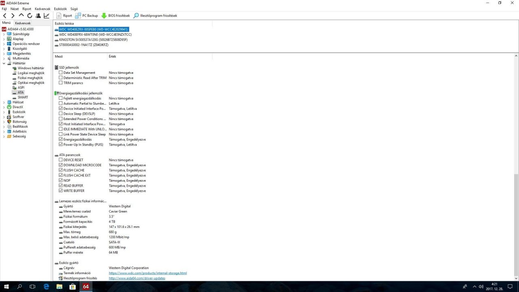
Task: Open the wdc.com internal-storage product link
Action: [x=148, y=273]
